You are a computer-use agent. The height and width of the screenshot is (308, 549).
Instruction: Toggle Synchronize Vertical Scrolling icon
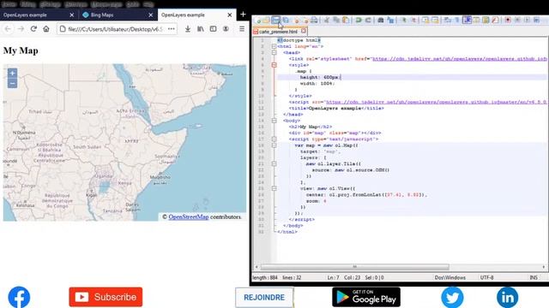[x=425, y=21]
